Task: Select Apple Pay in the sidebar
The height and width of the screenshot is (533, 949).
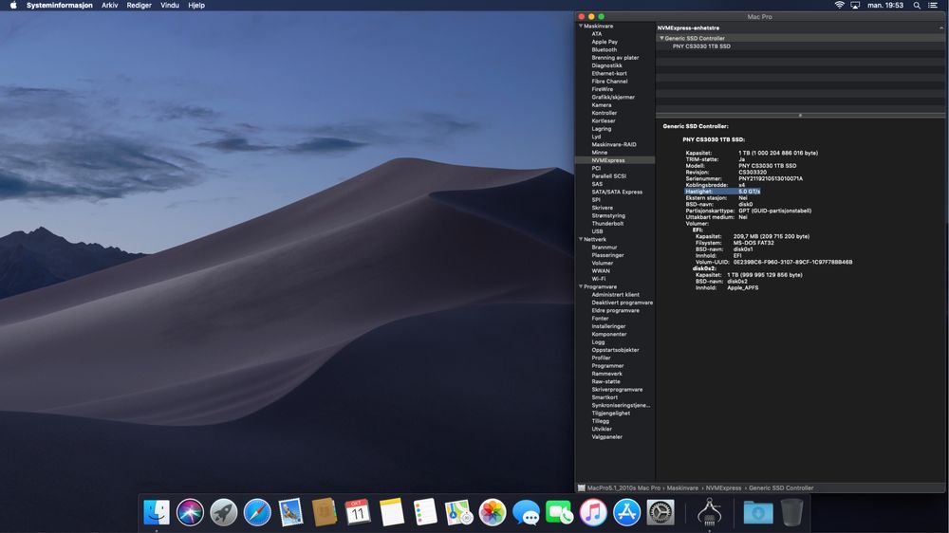Action: [605, 42]
